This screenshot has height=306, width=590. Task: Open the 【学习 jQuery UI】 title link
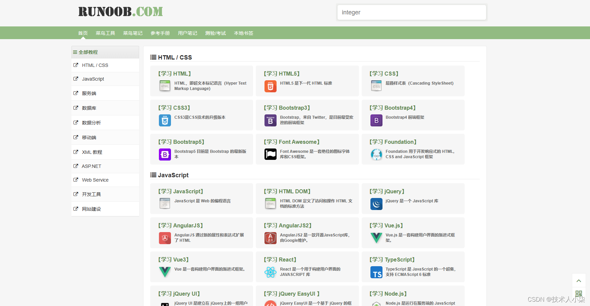click(179, 294)
